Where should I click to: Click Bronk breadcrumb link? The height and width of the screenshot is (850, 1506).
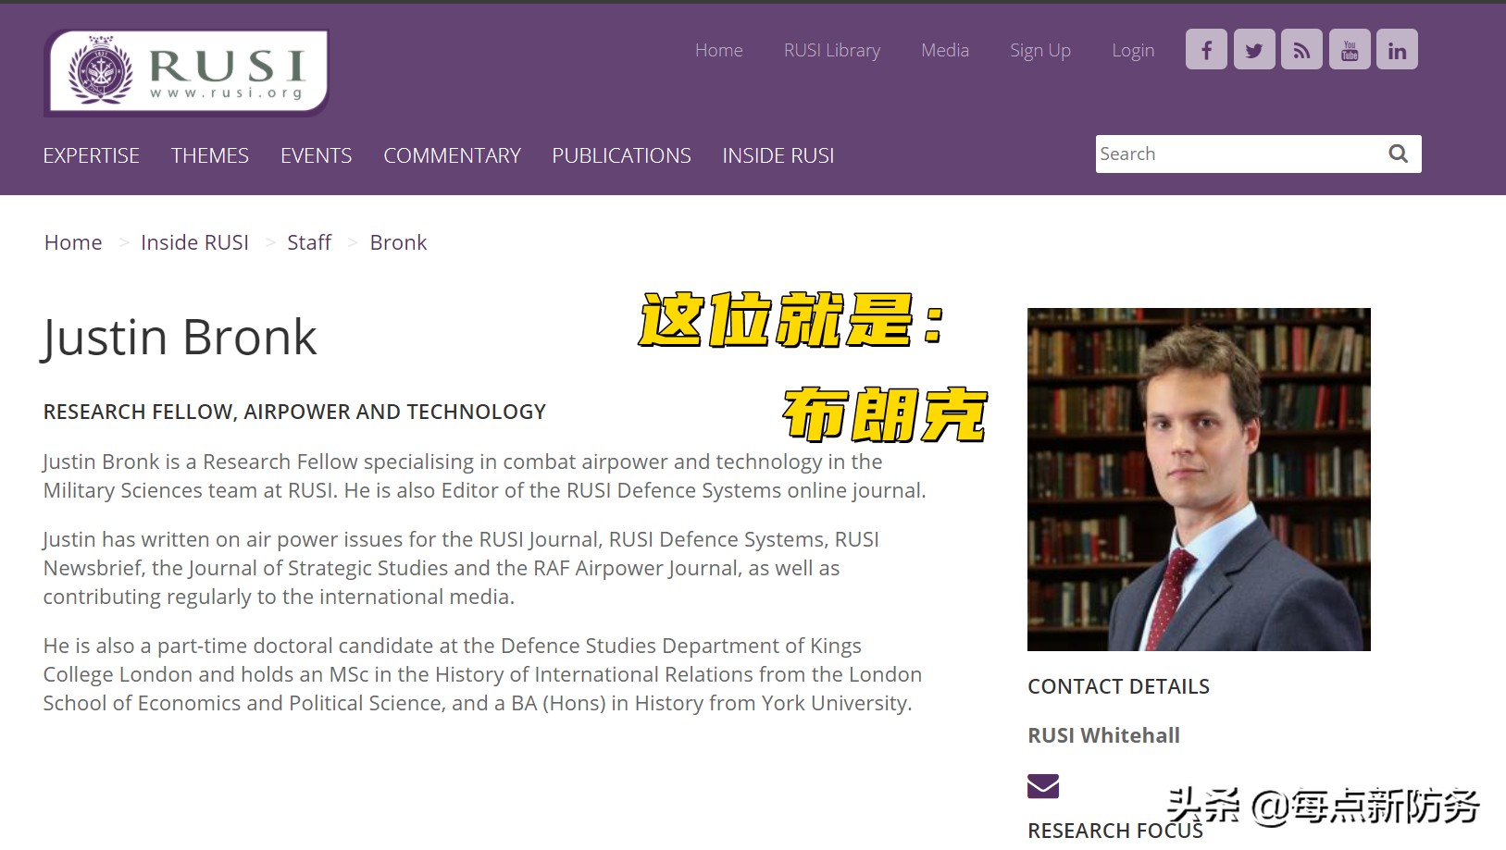pos(398,242)
